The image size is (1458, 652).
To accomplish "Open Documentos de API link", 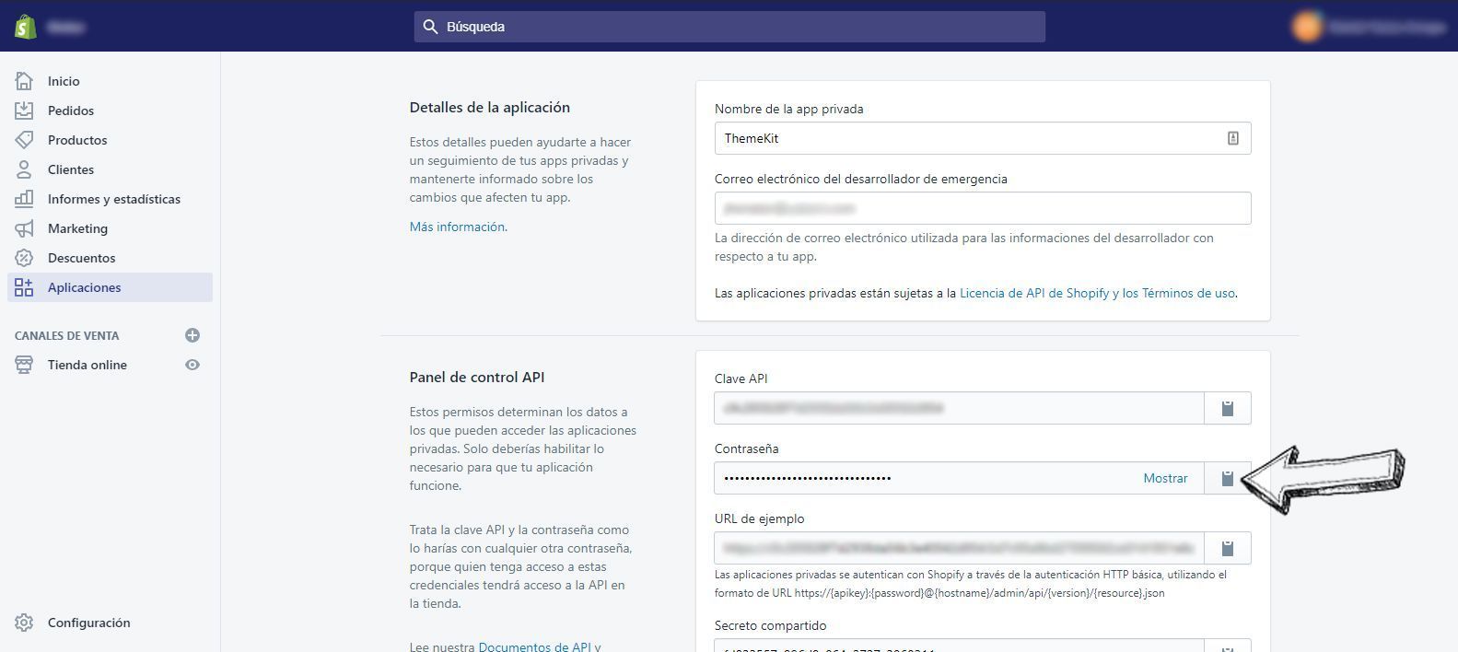I will click(534, 646).
